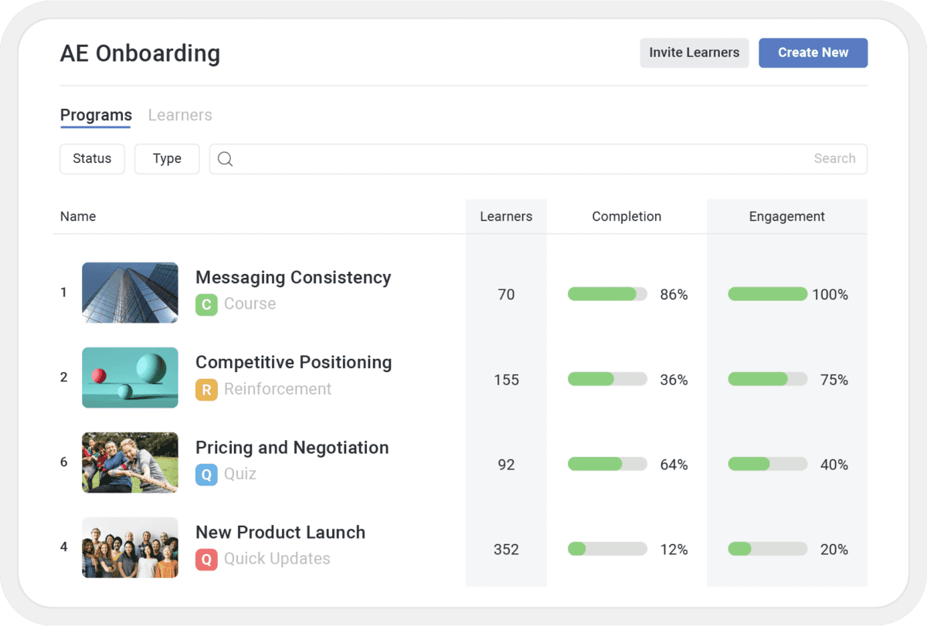Open the Status filter dropdown
927x626 pixels.
(x=92, y=159)
